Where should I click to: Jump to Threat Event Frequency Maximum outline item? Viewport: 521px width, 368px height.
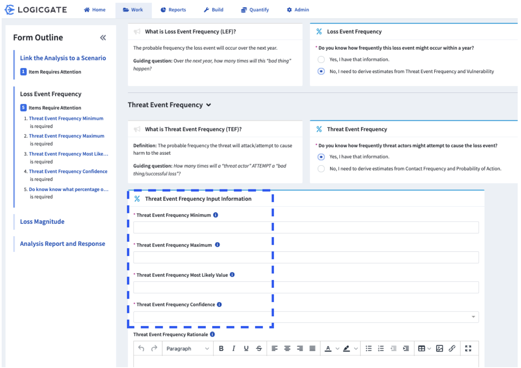click(x=67, y=136)
